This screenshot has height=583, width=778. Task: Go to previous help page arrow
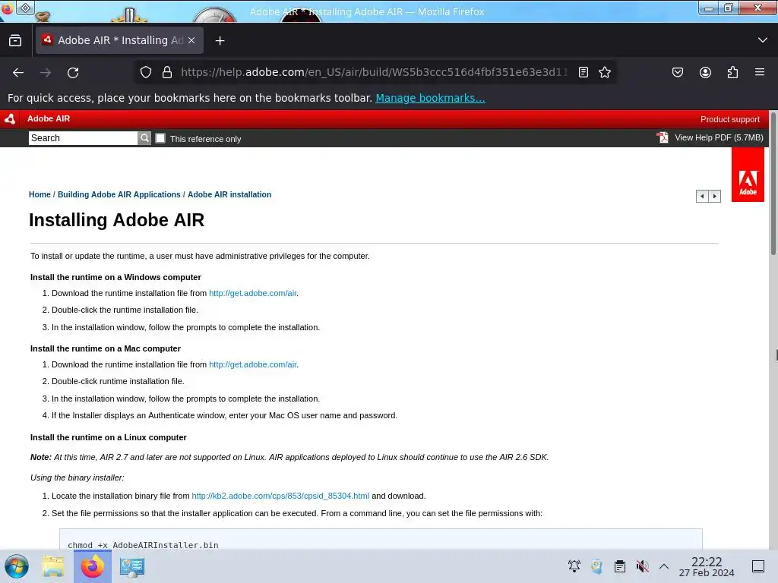[702, 197]
